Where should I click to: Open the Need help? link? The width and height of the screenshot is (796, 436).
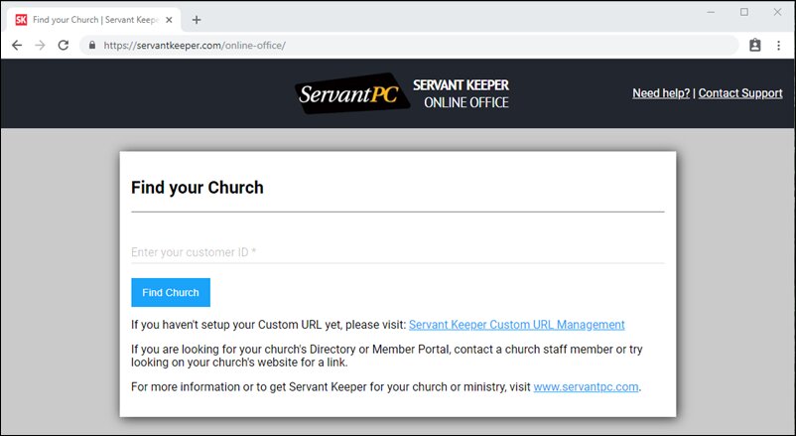(661, 93)
